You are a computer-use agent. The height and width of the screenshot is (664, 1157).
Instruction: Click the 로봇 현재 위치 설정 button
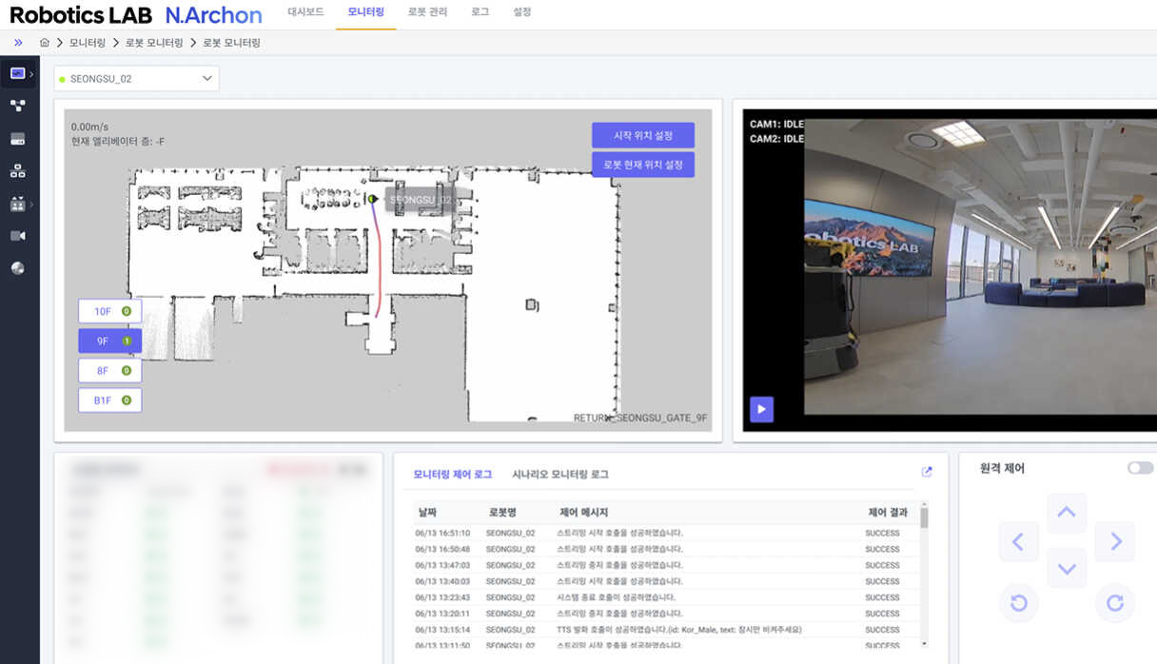click(x=642, y=165)
